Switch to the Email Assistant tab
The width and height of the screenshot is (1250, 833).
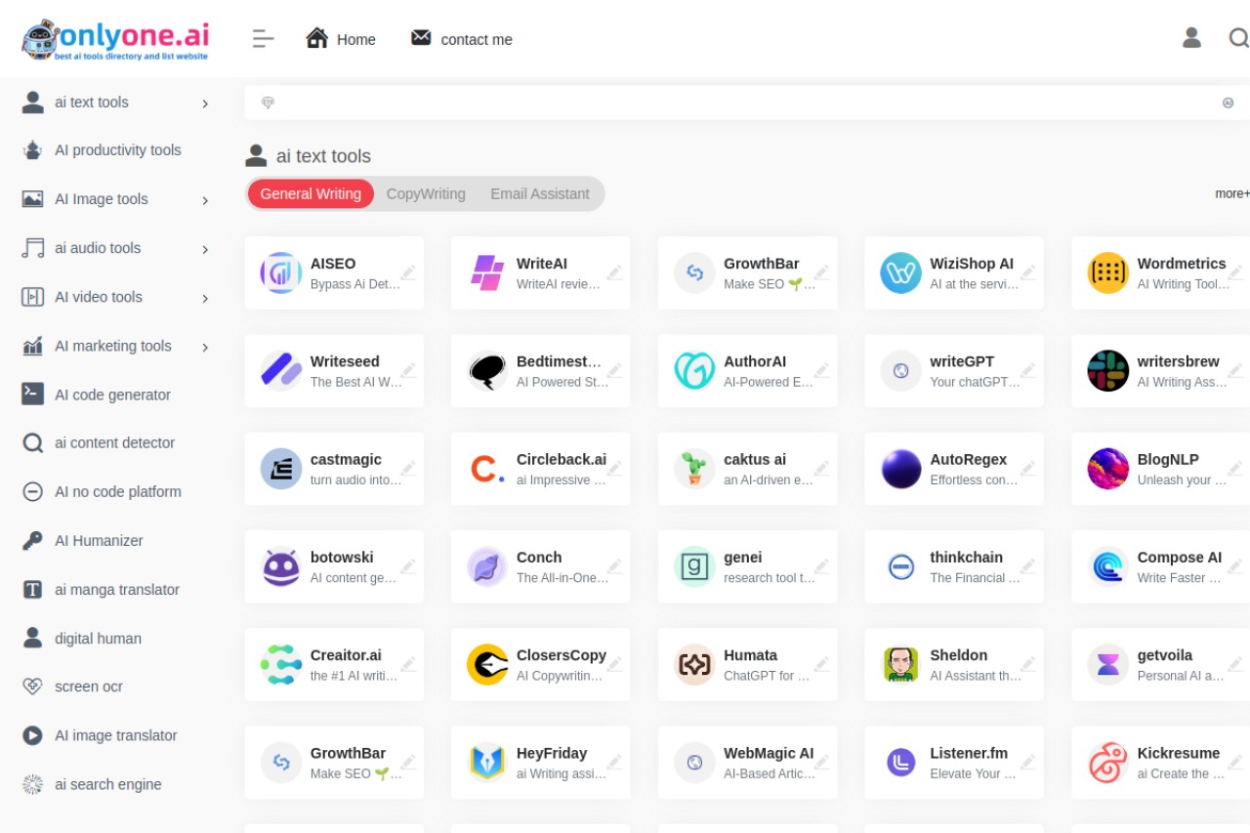click(x=540, y=193)
